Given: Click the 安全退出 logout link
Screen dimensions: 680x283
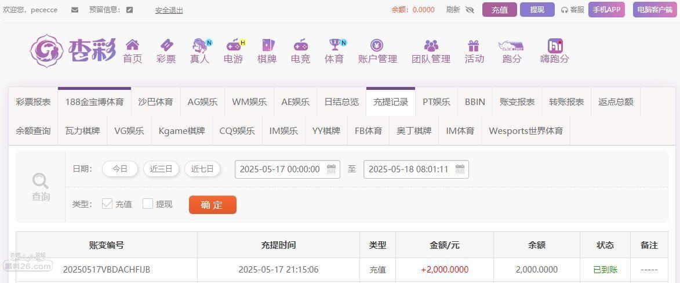Looking at the screenshot, I should pos(169,10).
